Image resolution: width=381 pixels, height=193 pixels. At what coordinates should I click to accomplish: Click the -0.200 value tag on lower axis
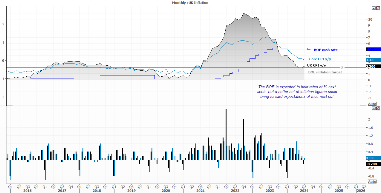pyautogui.click(x=373, y=164)
